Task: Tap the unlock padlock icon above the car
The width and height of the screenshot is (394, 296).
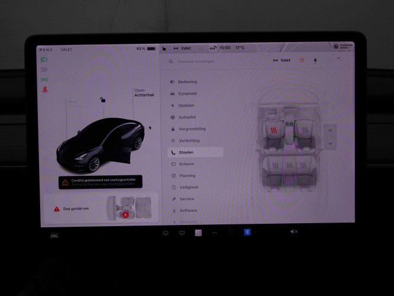Action: 103,100
